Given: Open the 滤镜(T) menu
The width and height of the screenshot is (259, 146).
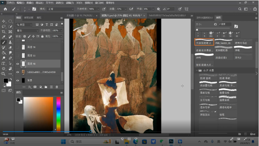Looking at the screenshot, I should pyautogui.click(x=70, y=3).
